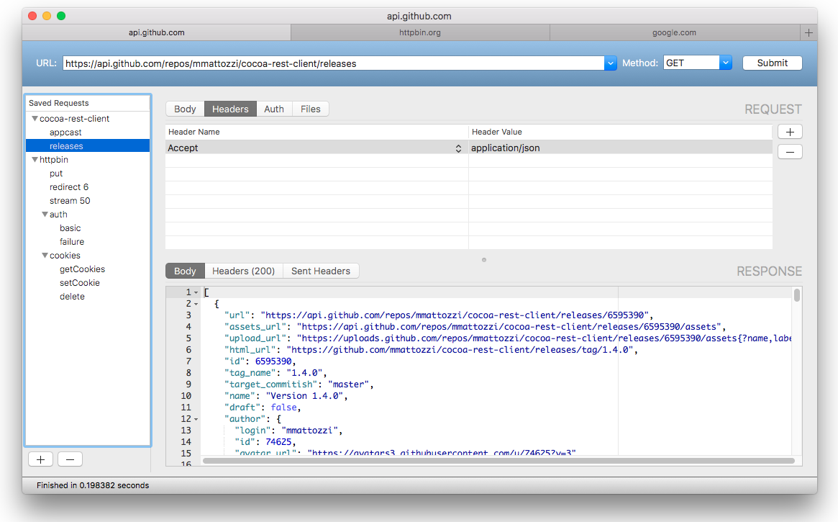Select the getCookies request
838x522 pixels.
tap(82, 269)
